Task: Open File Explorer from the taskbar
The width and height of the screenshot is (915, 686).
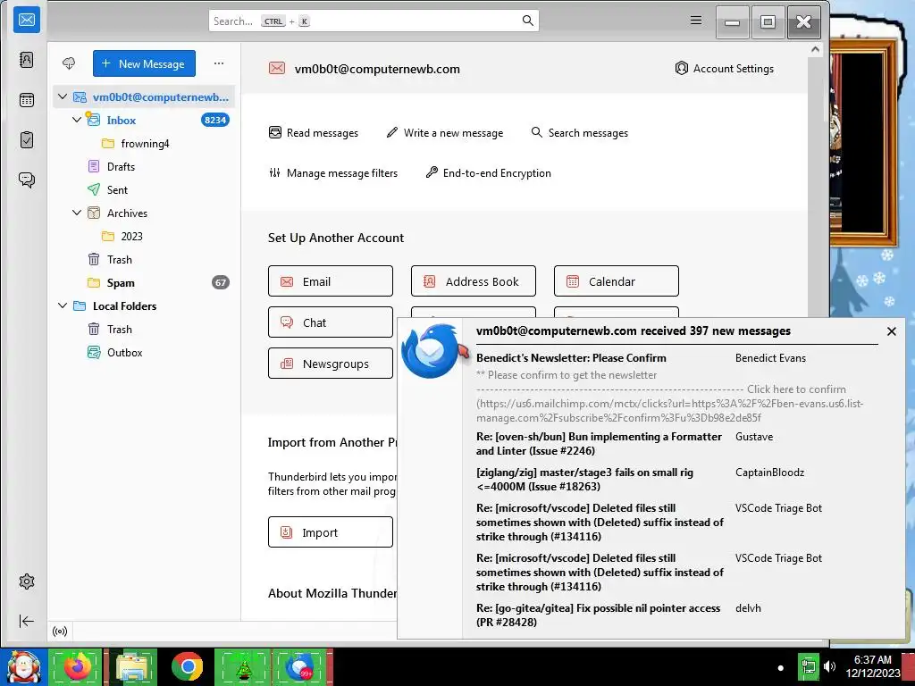Action: pos(132,666)
